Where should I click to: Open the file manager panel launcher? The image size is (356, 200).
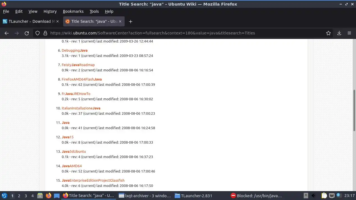click(x=40, y=196)
